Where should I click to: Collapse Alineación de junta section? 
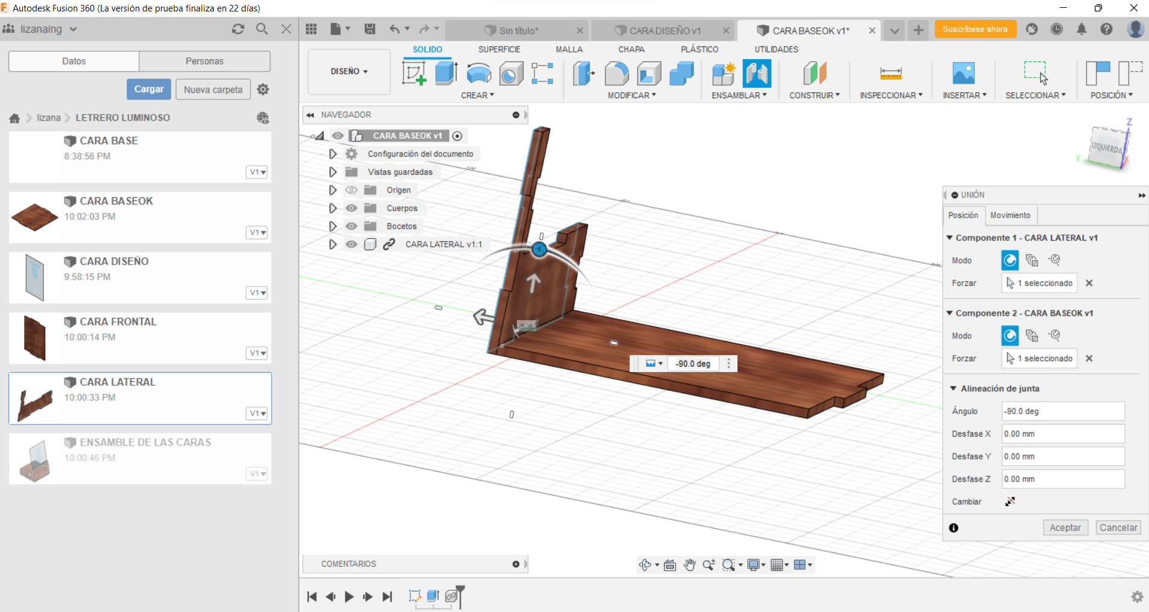[x=953, y=388]
